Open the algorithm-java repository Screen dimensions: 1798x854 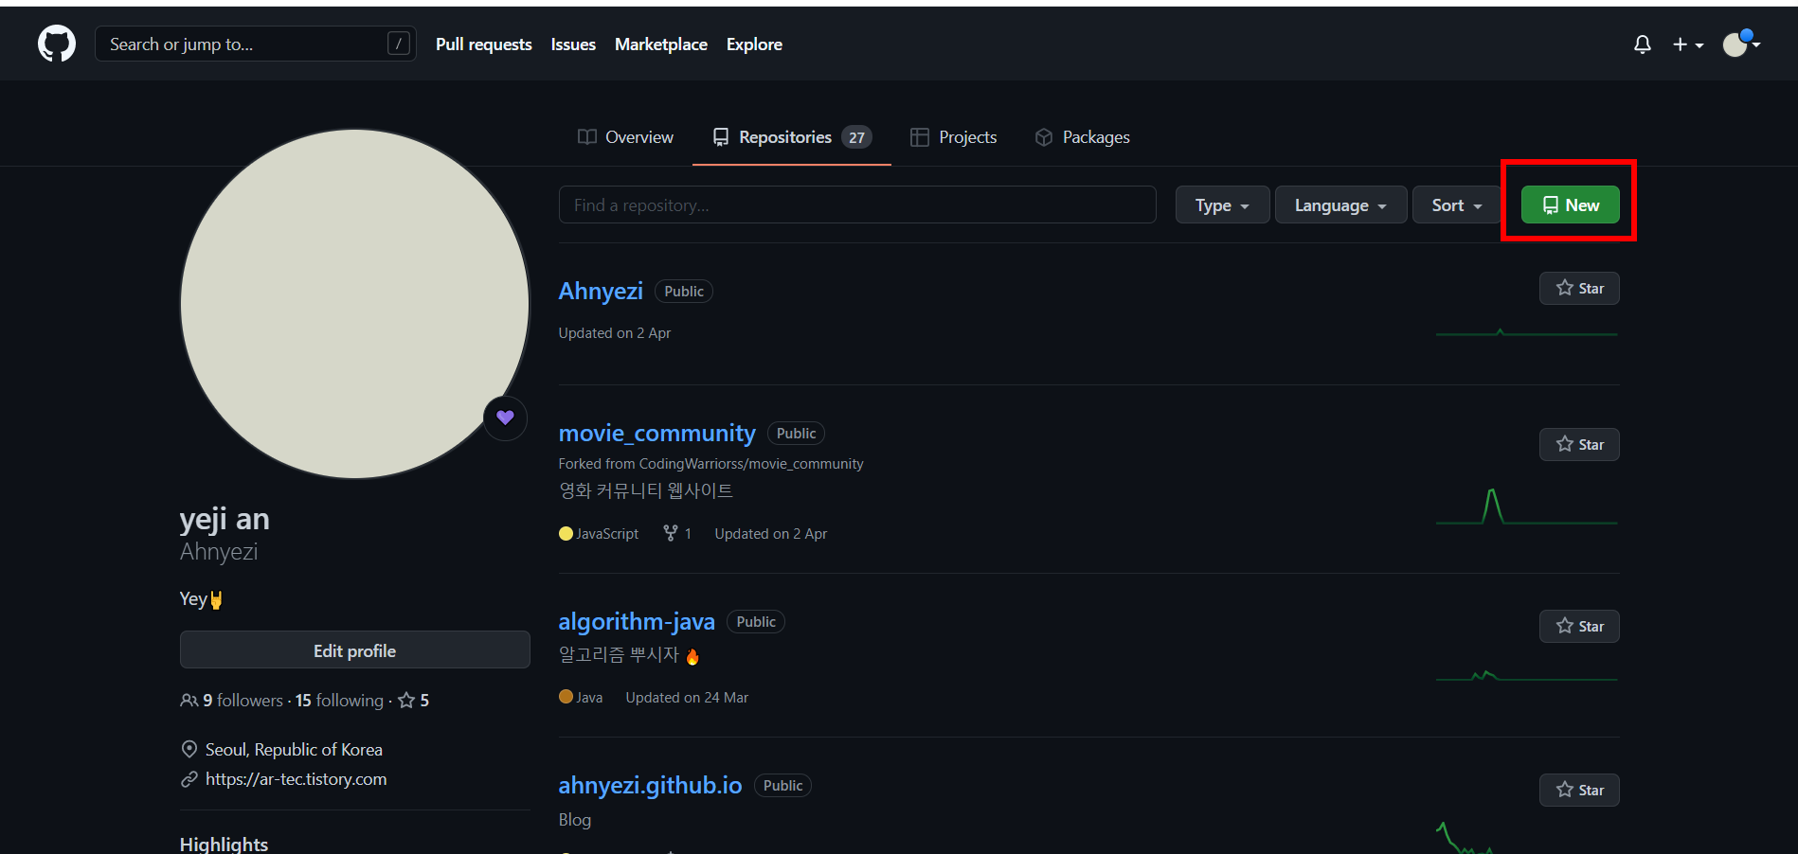click(637, 621)
